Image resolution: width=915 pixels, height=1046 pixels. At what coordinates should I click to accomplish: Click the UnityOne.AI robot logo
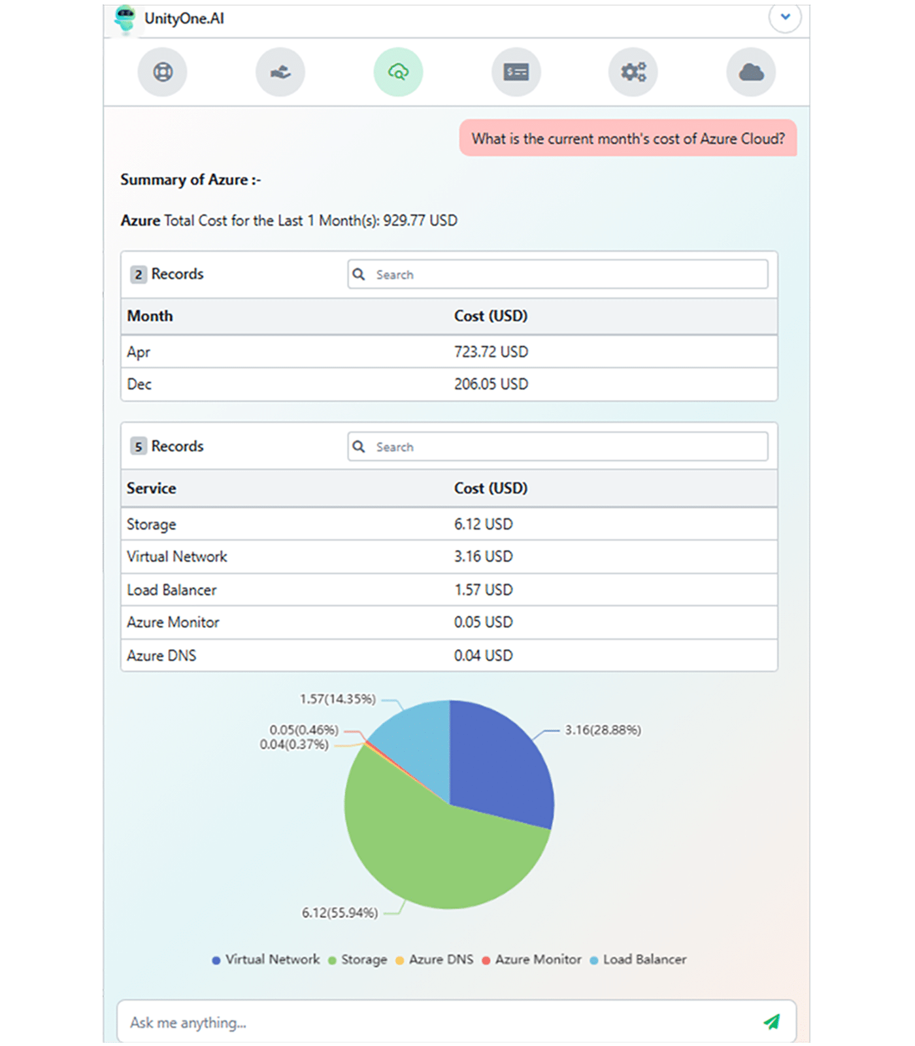[x=125, y=18]
